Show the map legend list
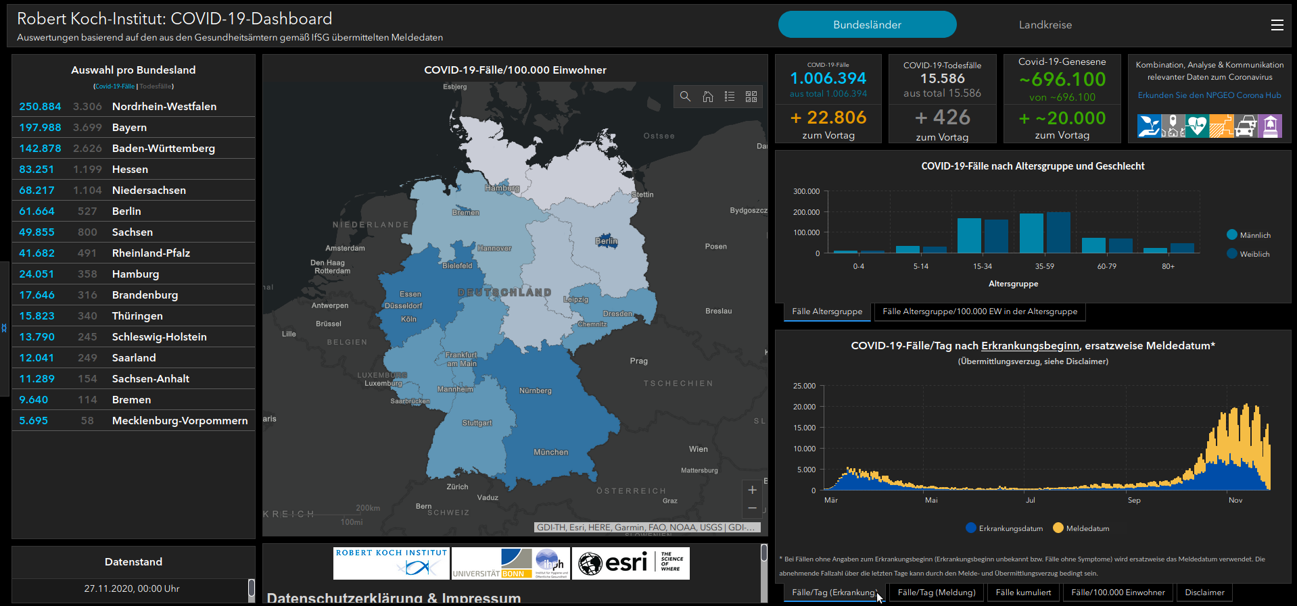Image resolution: width=1297 pixels, height=606 pixels. point(730,97)
